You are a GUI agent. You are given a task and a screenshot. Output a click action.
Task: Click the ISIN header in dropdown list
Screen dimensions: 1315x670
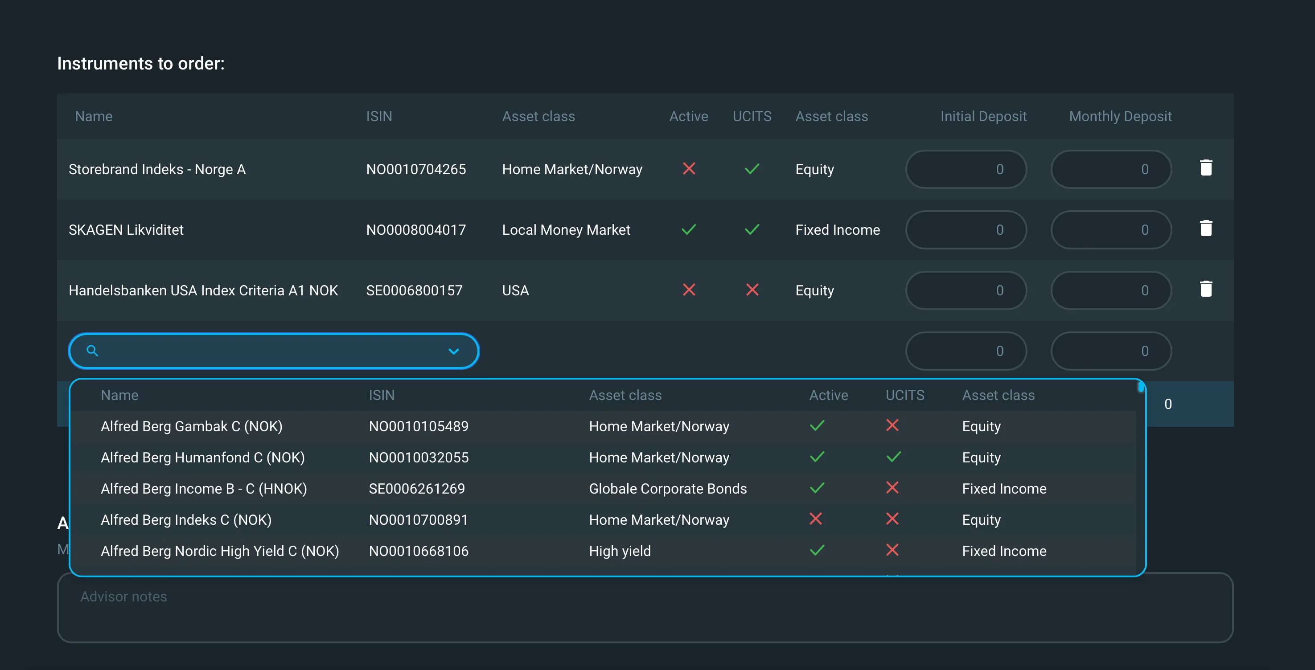(x=382, y=395)
